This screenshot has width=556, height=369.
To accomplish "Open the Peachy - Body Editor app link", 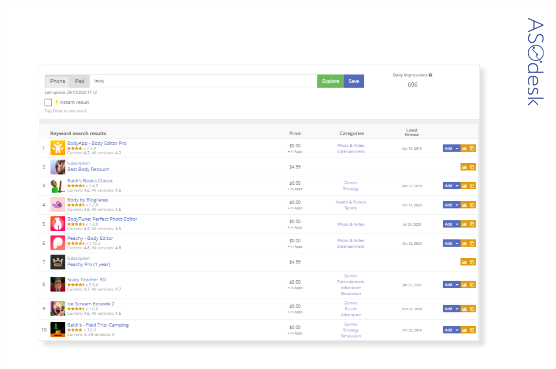I will coord(90,238).
